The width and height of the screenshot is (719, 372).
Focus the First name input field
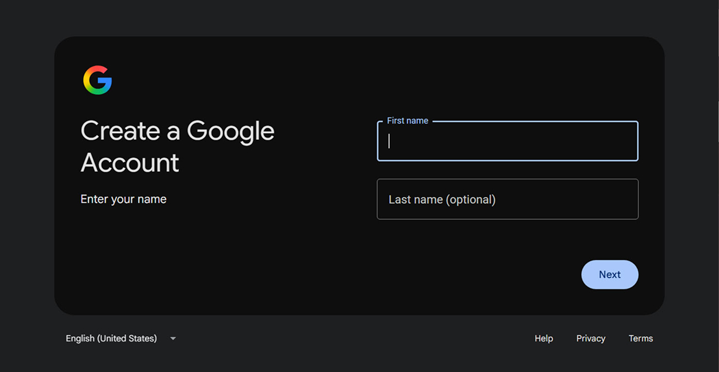[x=507, y=141]
